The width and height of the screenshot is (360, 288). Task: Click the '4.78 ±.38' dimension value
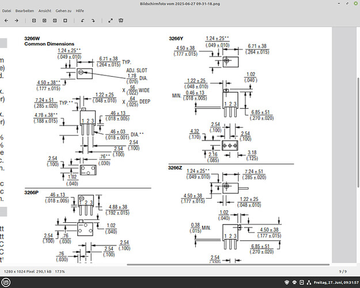point(46,115)
